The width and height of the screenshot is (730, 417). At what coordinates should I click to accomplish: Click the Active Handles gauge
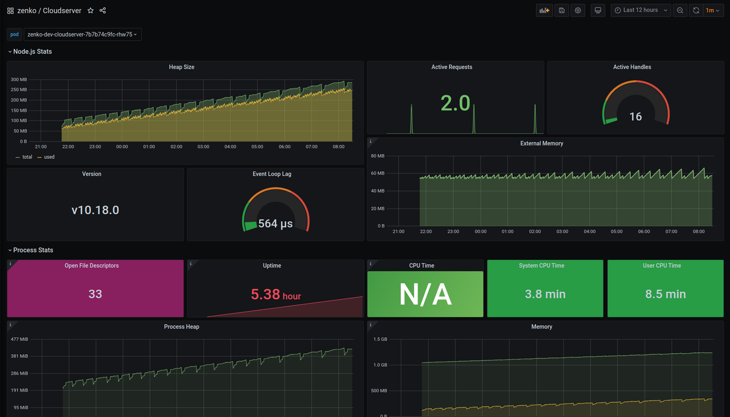[635, 104]
